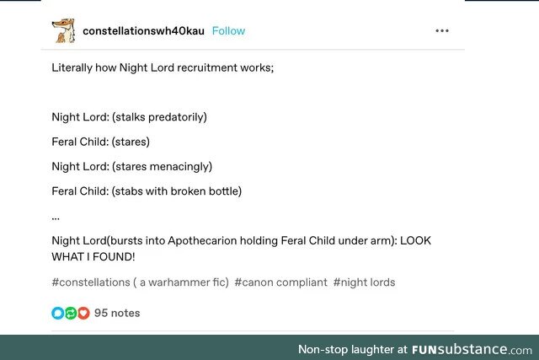
Task: Click the 'Feral Child: (stares)' line
Action: (x=101, y=142)
